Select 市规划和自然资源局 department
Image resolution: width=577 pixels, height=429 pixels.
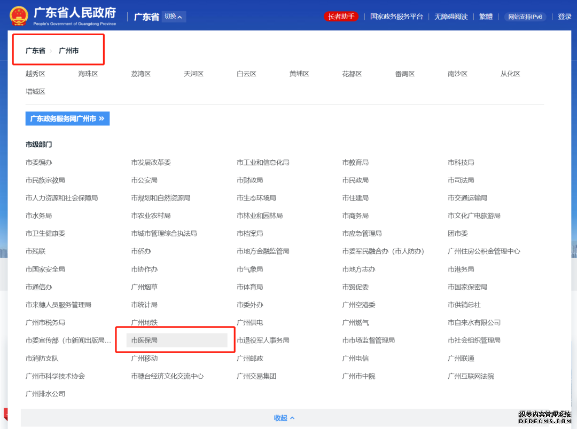tap(161, 198)
